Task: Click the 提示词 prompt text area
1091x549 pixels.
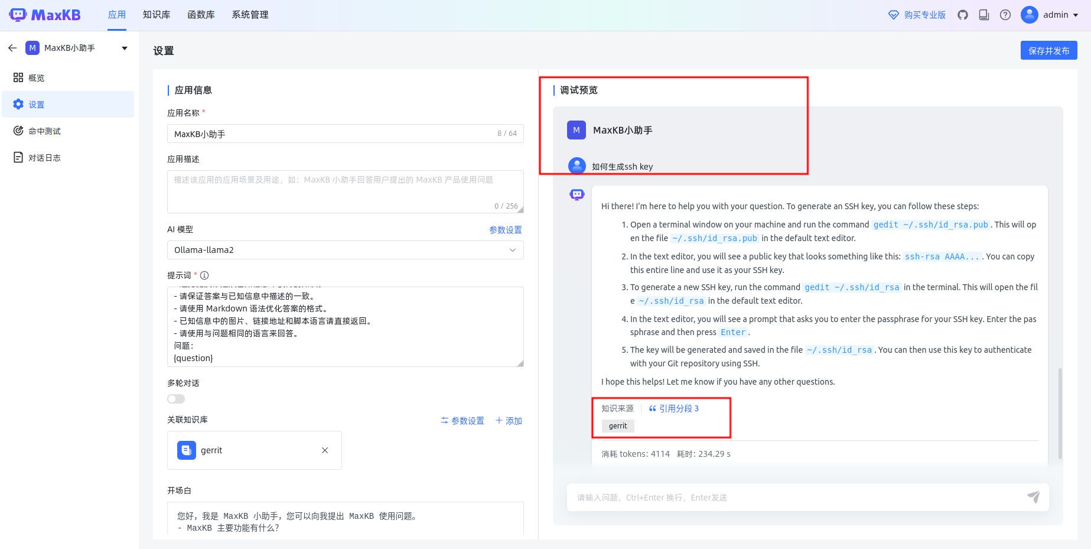Action: 346,327
